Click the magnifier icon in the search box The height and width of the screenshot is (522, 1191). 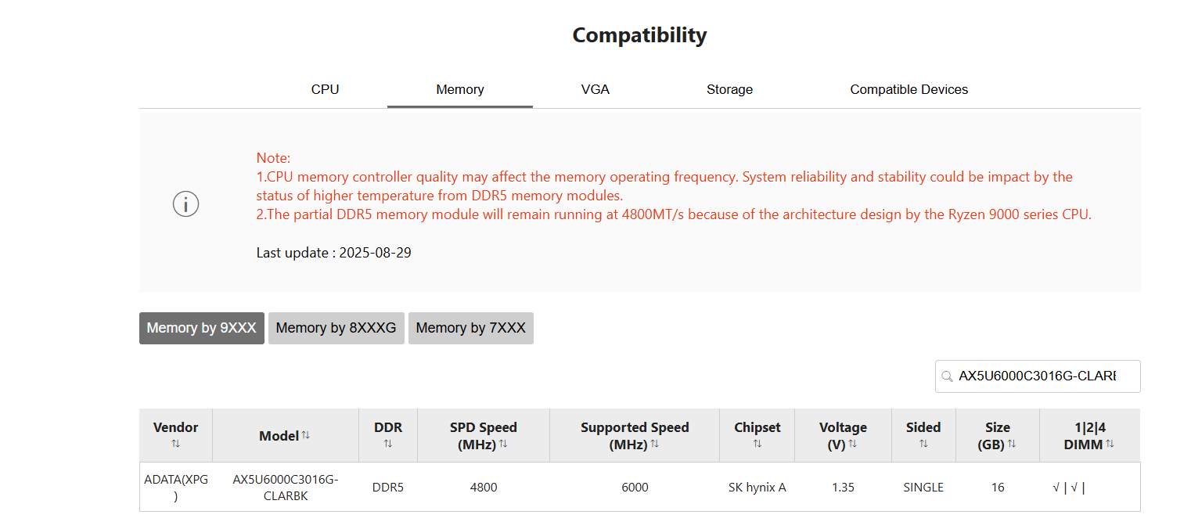pos(947,376)
